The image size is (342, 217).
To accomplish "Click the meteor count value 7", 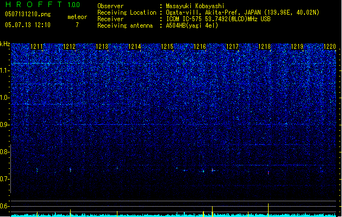I will click(x=77, y=25).
